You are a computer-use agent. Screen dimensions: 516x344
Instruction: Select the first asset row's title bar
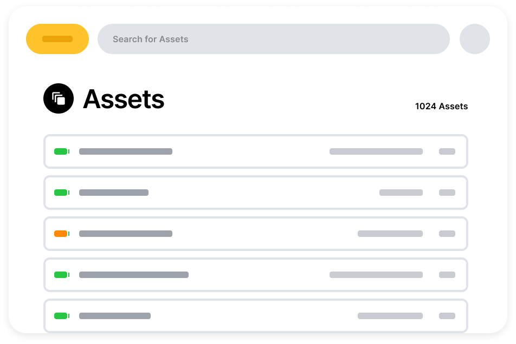pyautogui.click(x=126, y=151)
